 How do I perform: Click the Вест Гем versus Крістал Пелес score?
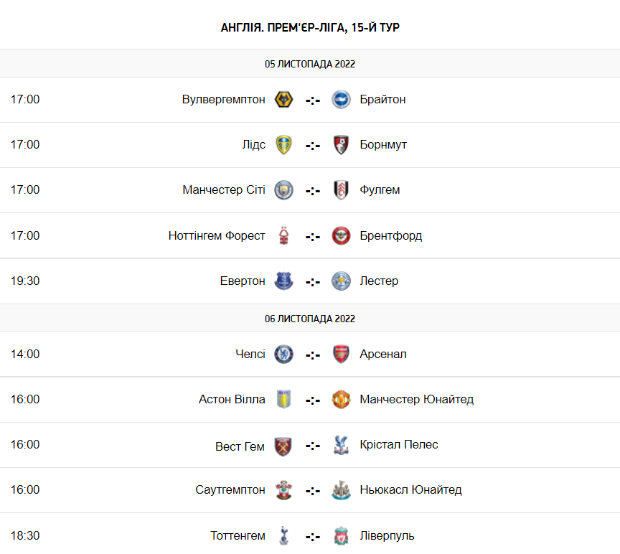(x=313, y=446)
